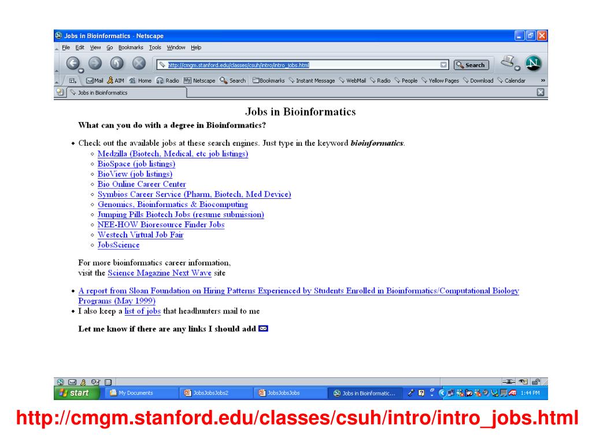Click the cookie/privacy icon in status bar
Image resolution: width=592 pixels, height=444 pixels.
tap(523, 382)
